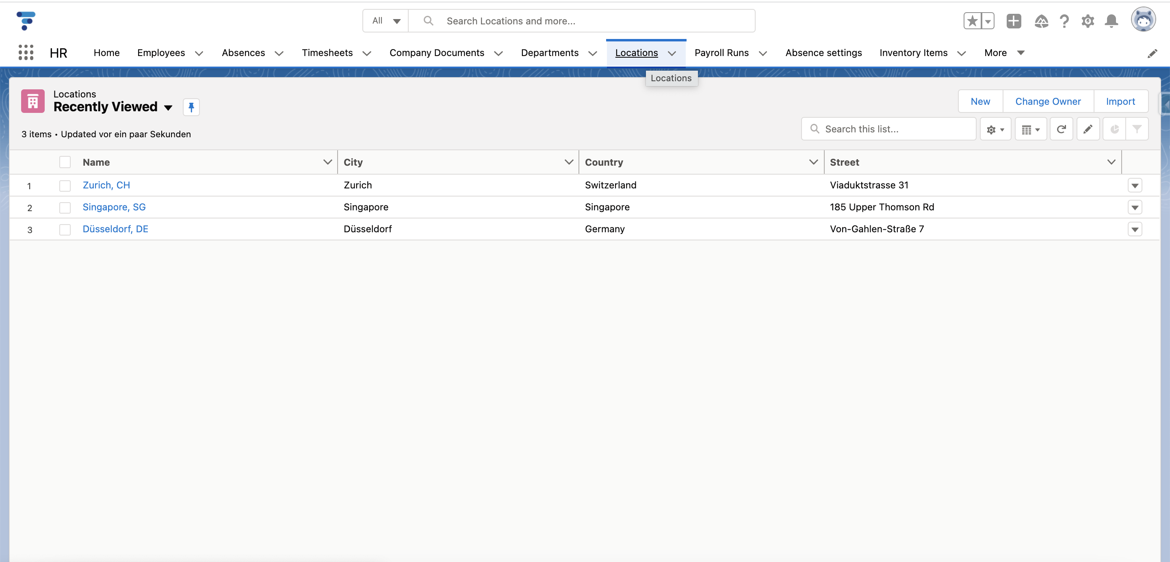Click the New location button
This screenshot has height=562, width=1170.
click(x=980, y=101)
